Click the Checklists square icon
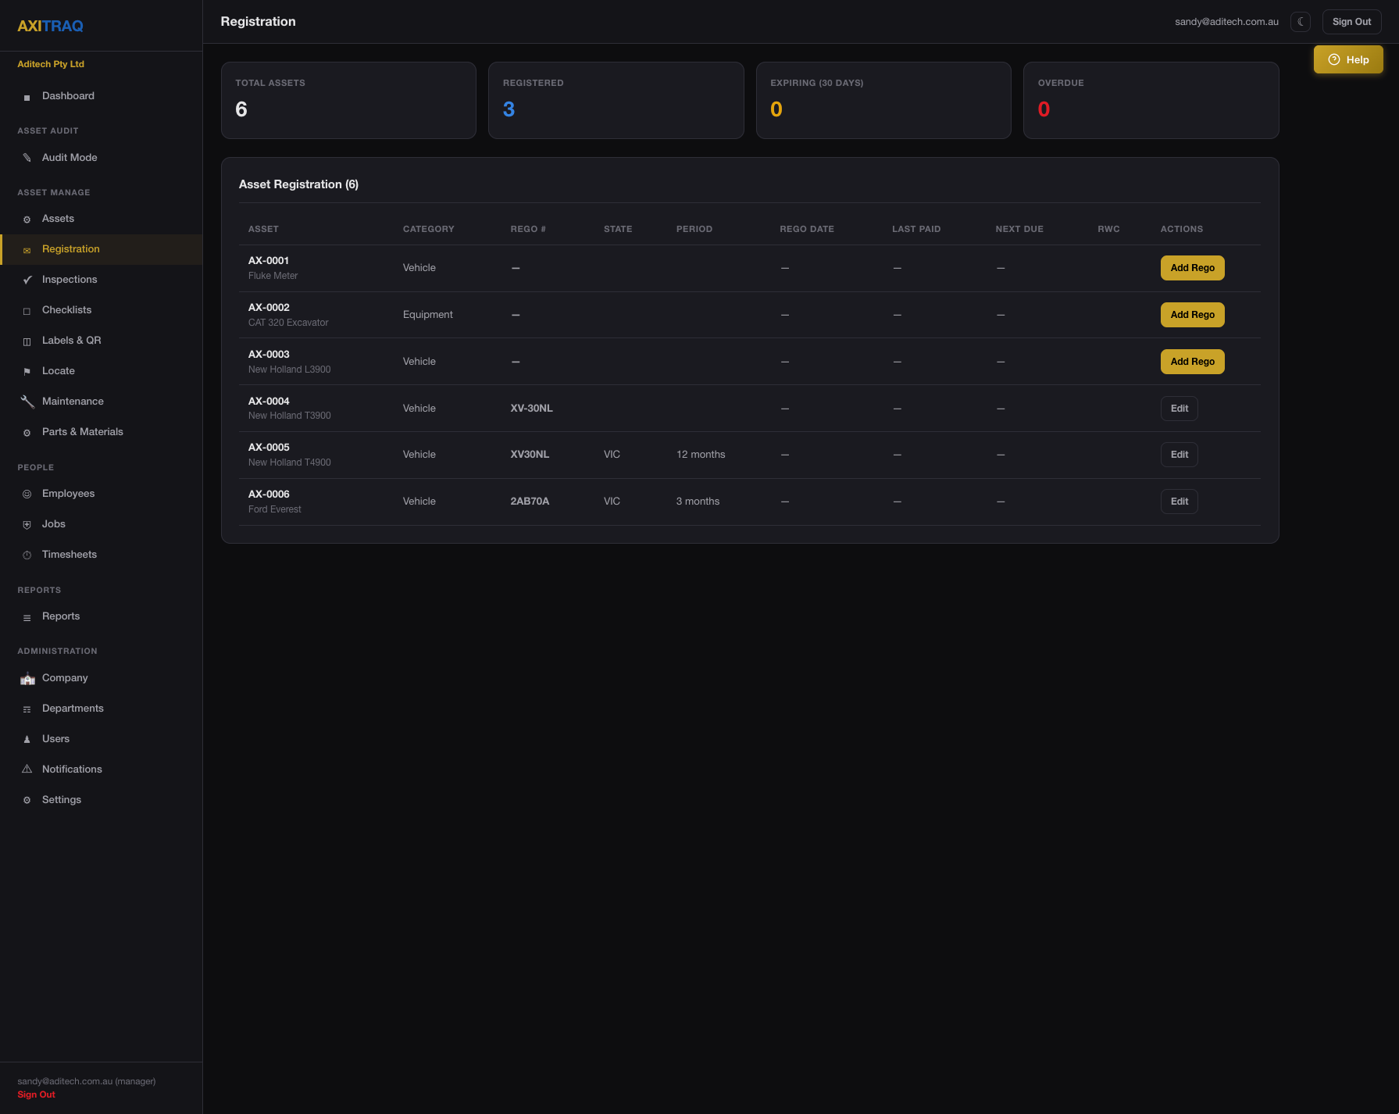 tap(27, 311)
